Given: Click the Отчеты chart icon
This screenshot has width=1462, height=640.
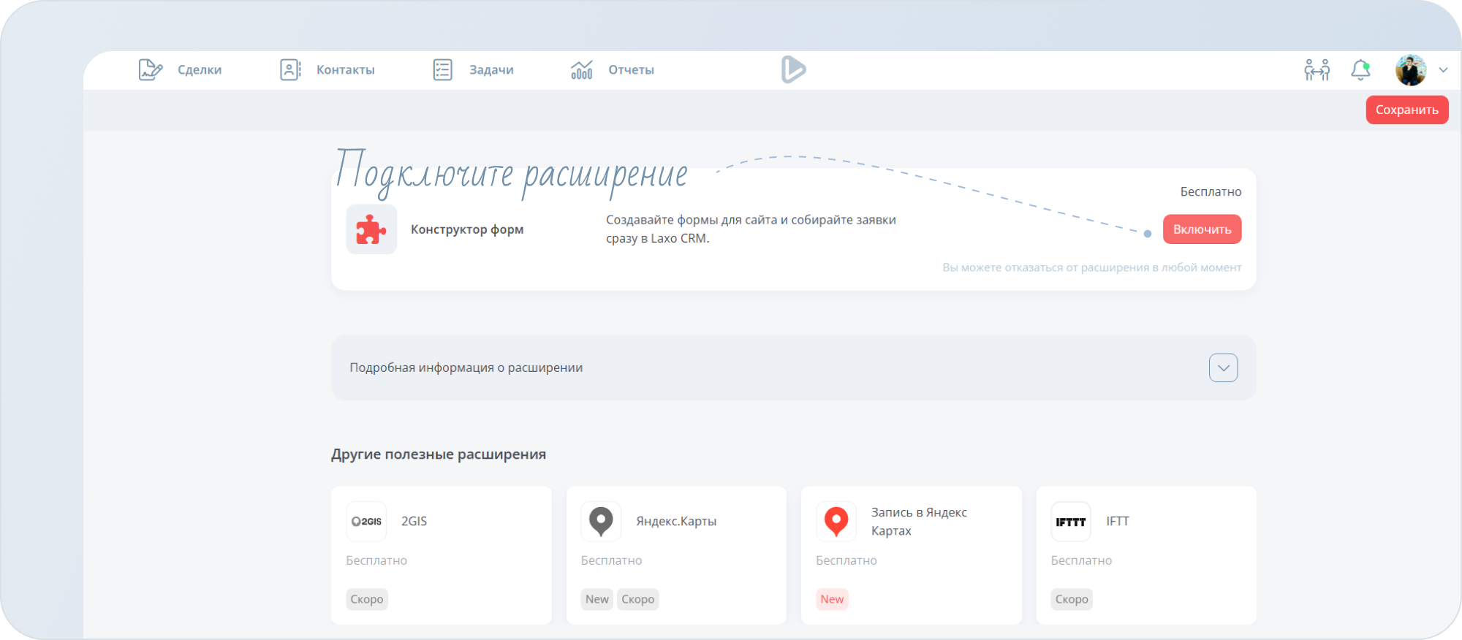Looking at the screenshot, I should [x=582, y=70].
